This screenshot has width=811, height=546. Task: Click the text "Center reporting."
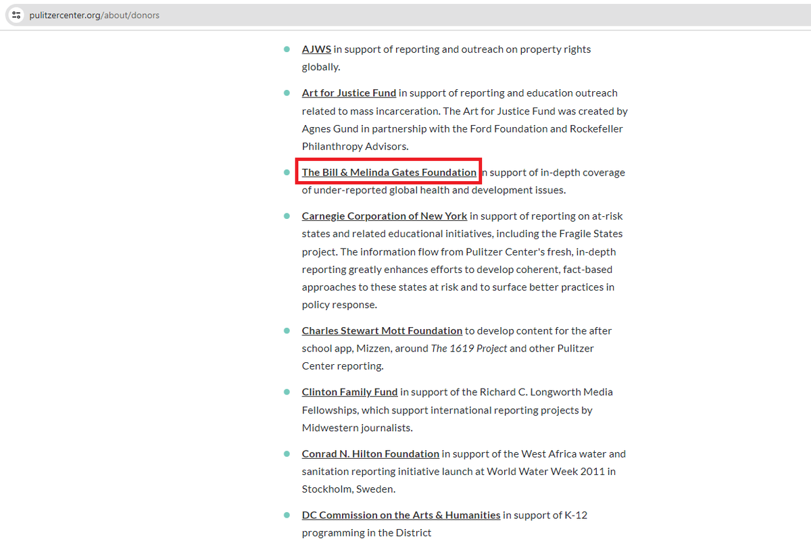(x=342, y=366)
